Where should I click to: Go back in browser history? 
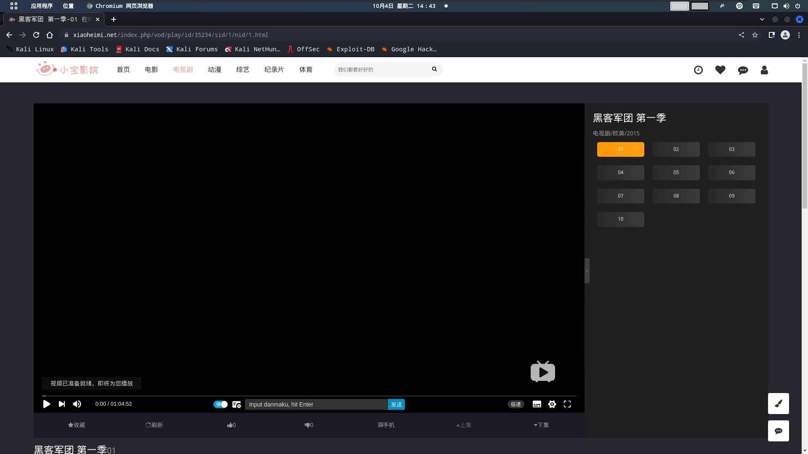9,35
